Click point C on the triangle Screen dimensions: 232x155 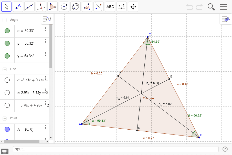148,37
